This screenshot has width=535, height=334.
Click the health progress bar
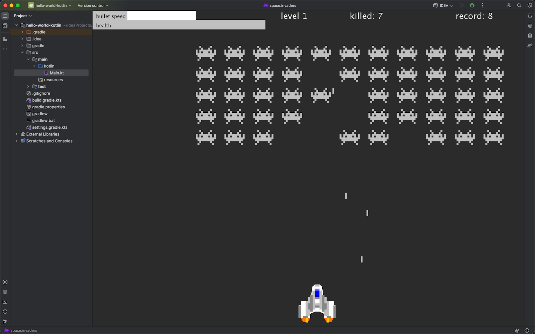179,25
